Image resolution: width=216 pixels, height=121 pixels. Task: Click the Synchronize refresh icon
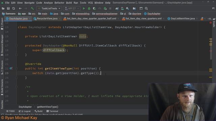coord(13,8)
